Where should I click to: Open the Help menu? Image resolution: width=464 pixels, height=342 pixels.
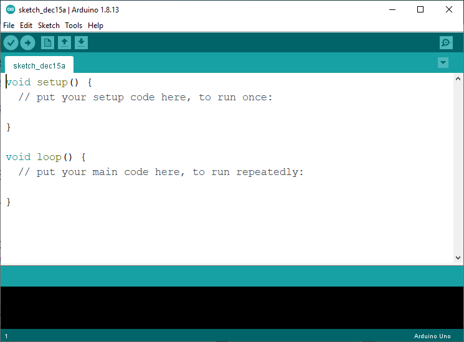coord(95,26)
